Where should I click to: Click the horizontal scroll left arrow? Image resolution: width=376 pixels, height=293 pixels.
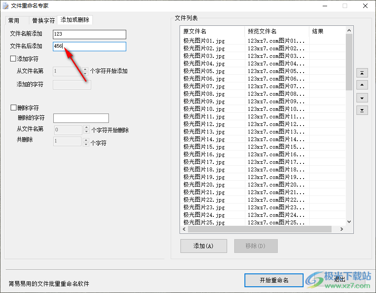[x=184, y=229]
